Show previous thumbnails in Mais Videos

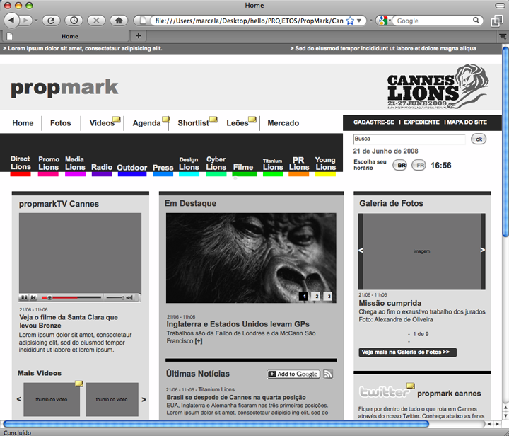(19, 400)
